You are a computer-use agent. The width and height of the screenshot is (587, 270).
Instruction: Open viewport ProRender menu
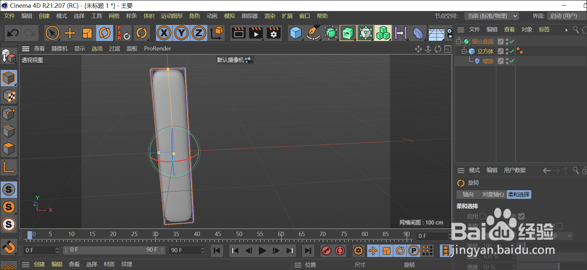pyautogui.click(x=158, y=49)
